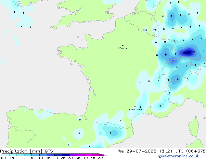The width and height of the screenshot is (206, 159).
Task: Click the Paris city dot marker
Action: tap(123, 45)
